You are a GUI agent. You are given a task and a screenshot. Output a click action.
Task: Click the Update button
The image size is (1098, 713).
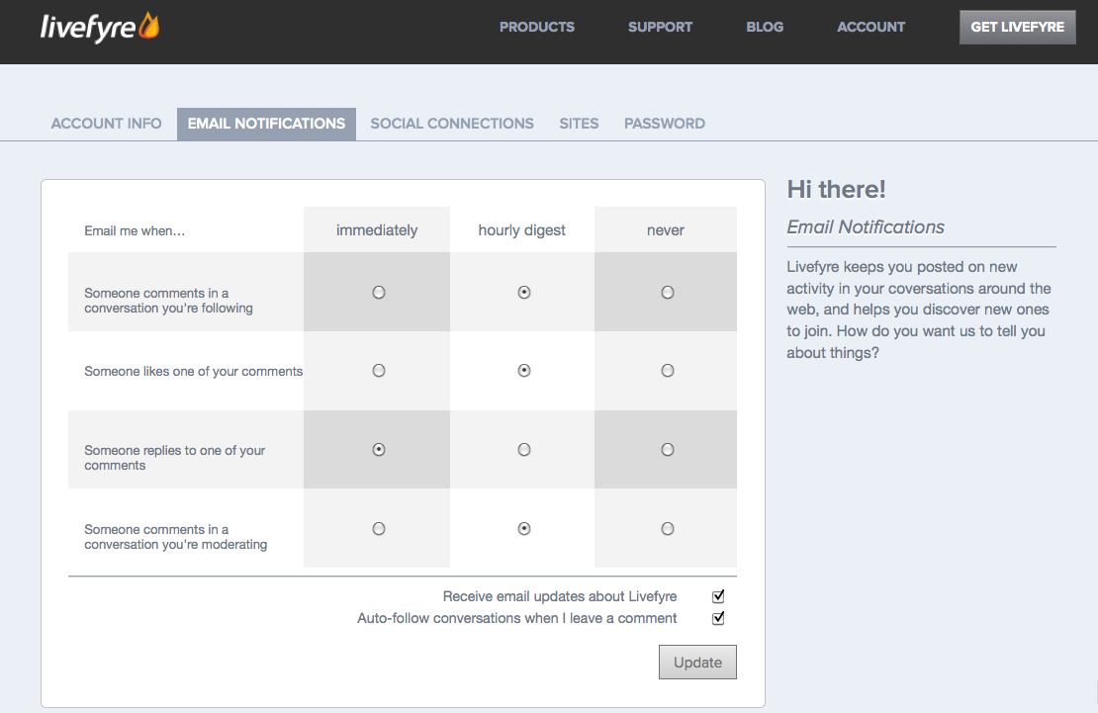click(x=697, y=663)
